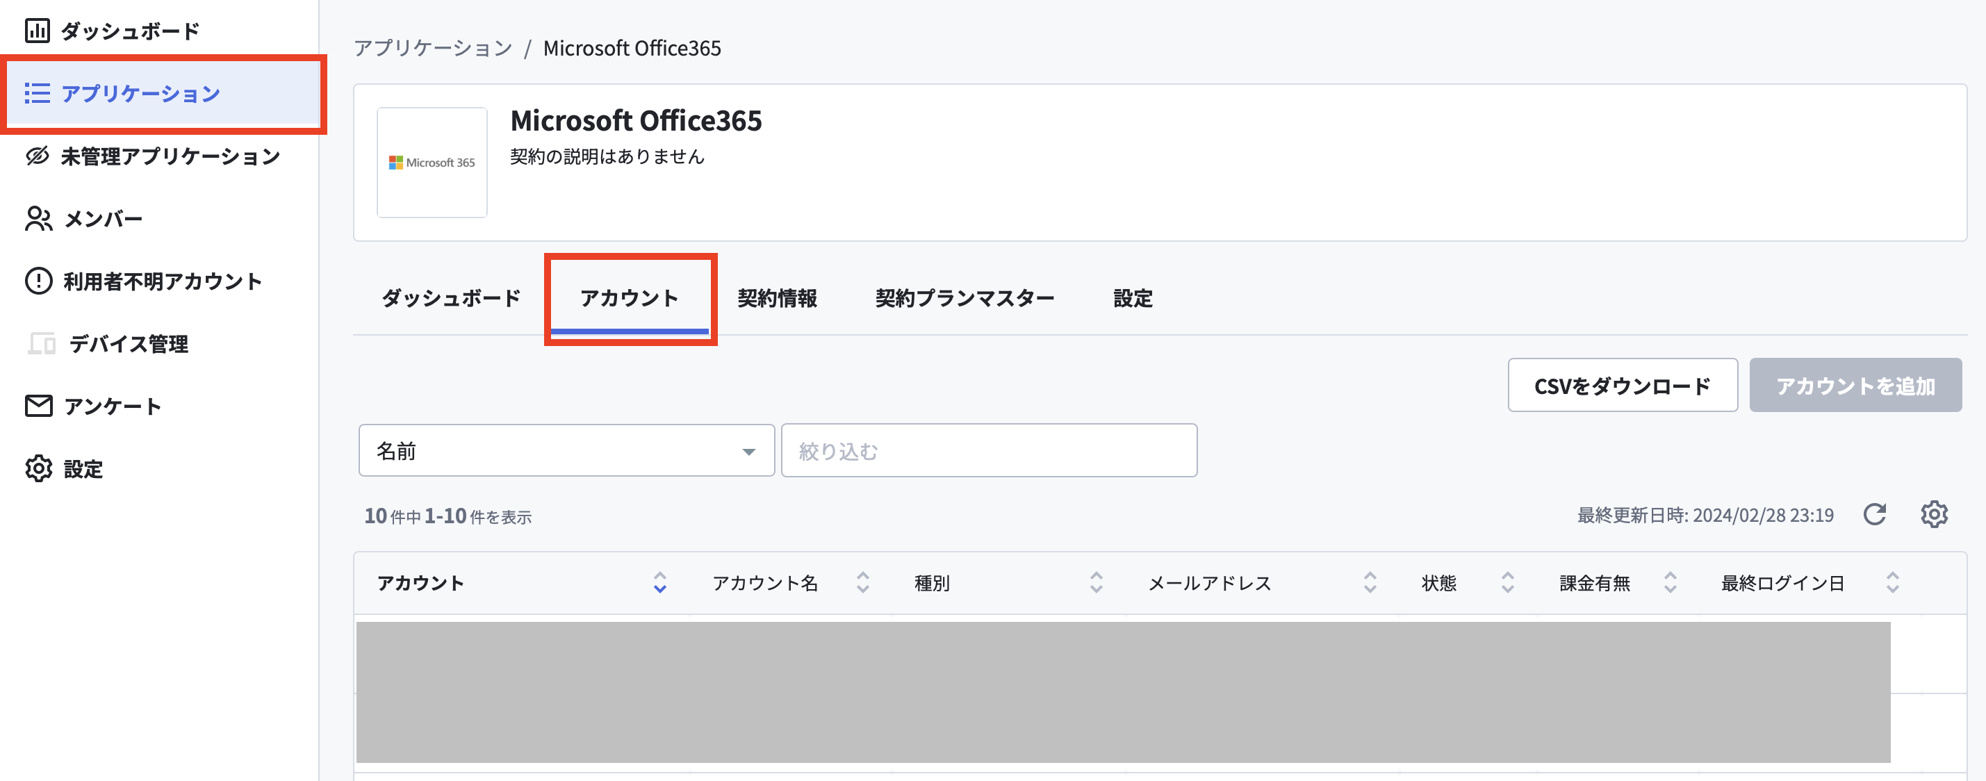Click the 絞り込む filter input field

(989, 451)
